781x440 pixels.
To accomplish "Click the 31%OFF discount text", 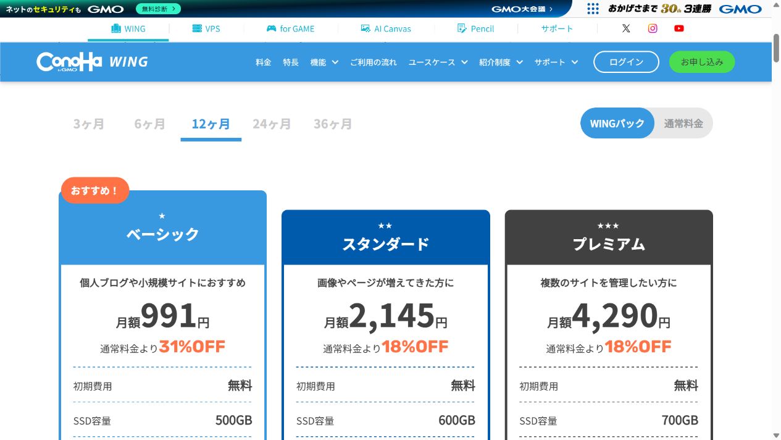I will coord(192,347).
